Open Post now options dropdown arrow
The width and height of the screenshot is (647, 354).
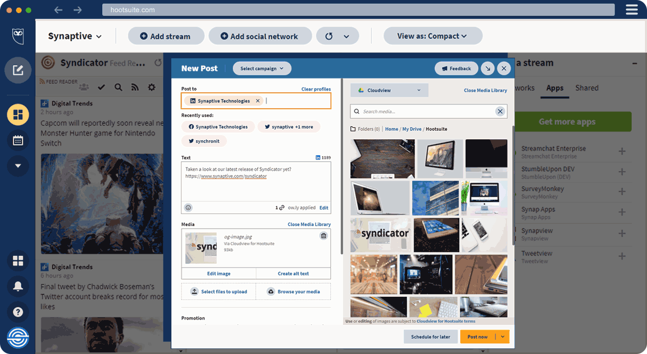(x=502, y=337)
